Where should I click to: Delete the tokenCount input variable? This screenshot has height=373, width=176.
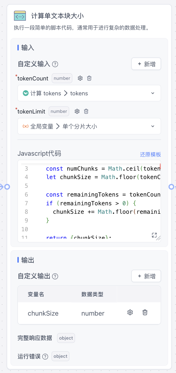(89, 78)
